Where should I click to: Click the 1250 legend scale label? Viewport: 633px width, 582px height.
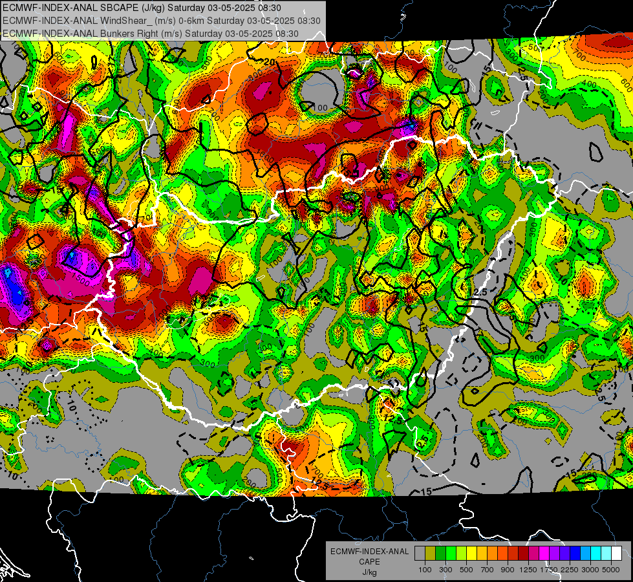coord(528,570)
